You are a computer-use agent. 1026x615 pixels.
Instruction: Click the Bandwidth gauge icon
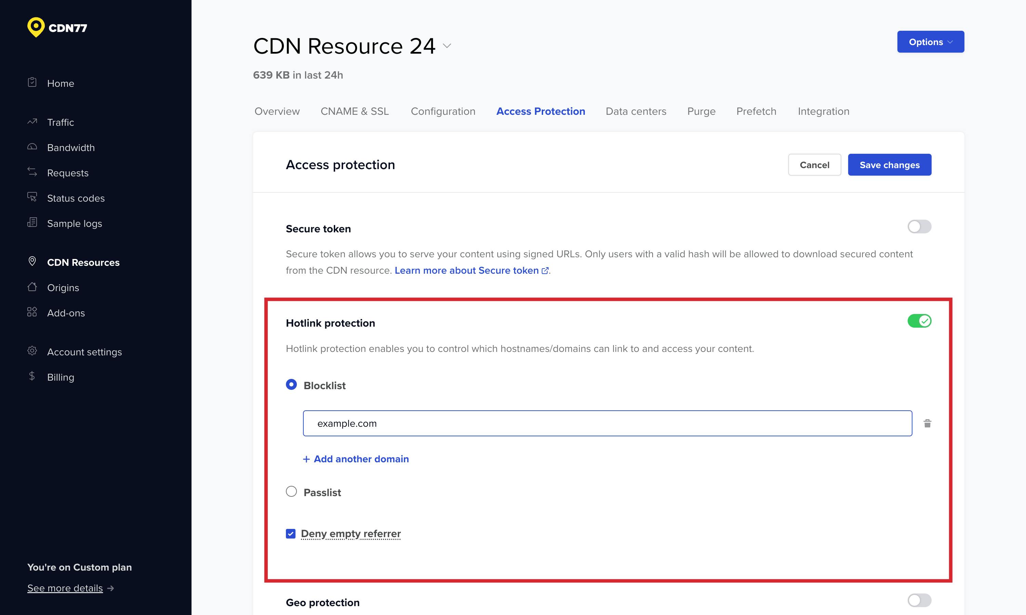[32, 147]
